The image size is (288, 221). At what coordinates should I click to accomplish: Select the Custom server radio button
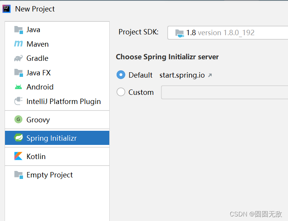(x=121, y=92)
